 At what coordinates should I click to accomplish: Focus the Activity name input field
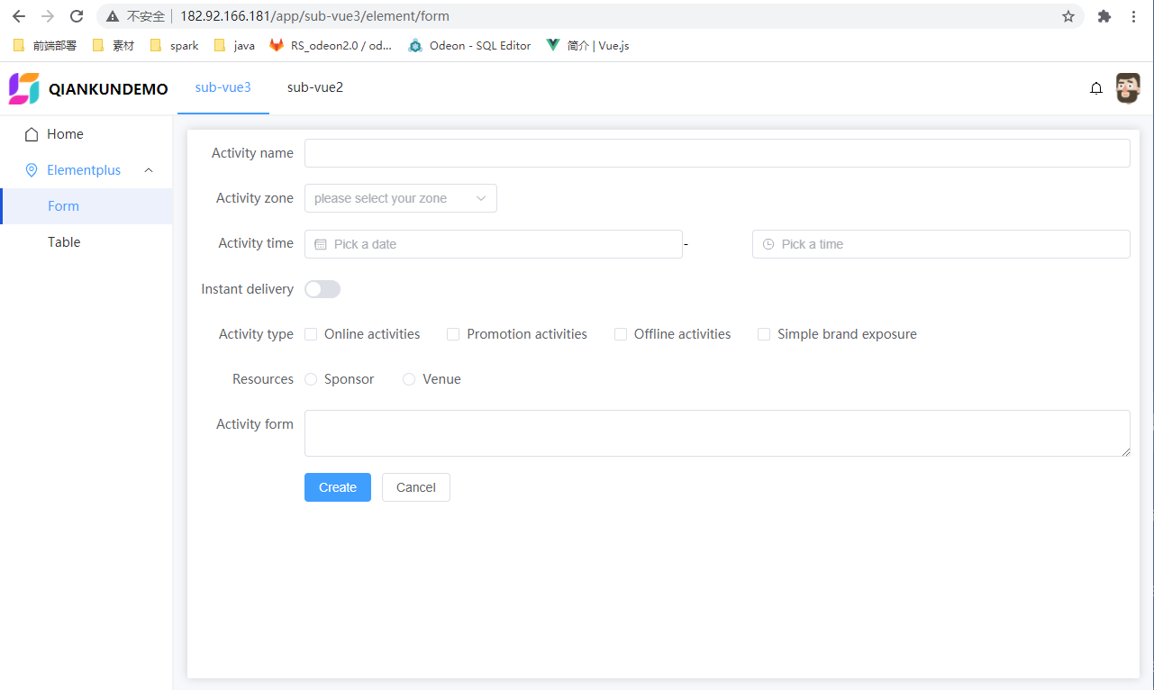point(717,153)
